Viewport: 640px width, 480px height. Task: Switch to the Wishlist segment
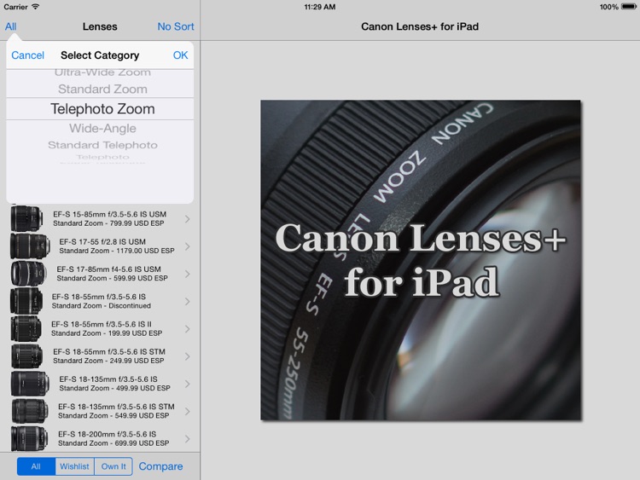point(74,466)
